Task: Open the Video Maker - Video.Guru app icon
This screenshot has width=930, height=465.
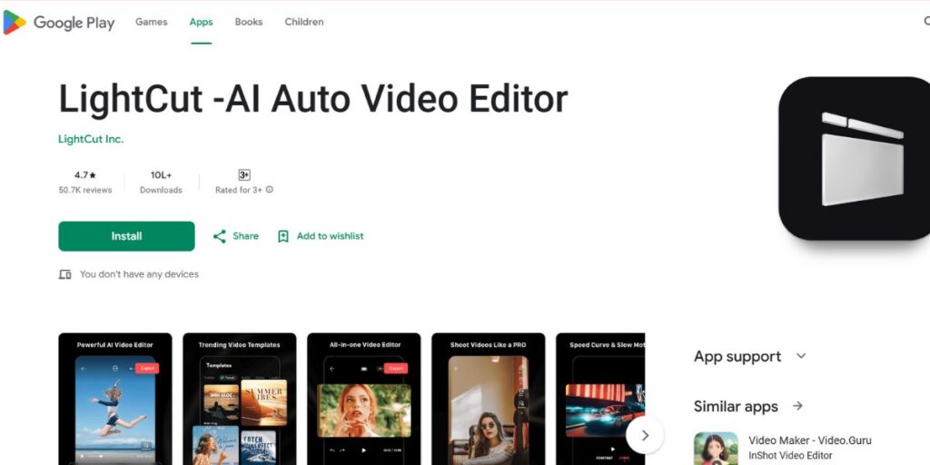Action: tap(716, 449)
